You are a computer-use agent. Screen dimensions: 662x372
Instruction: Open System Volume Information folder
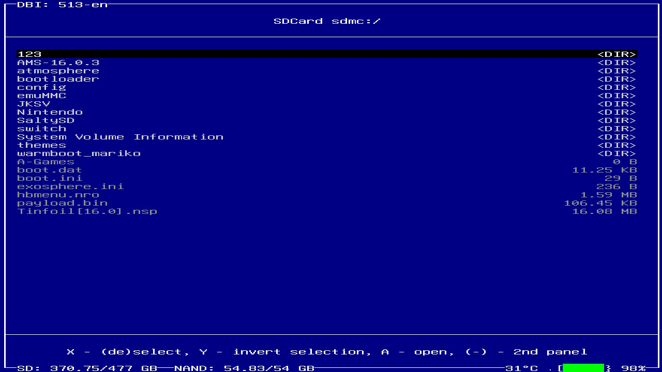tap(120, 137)
